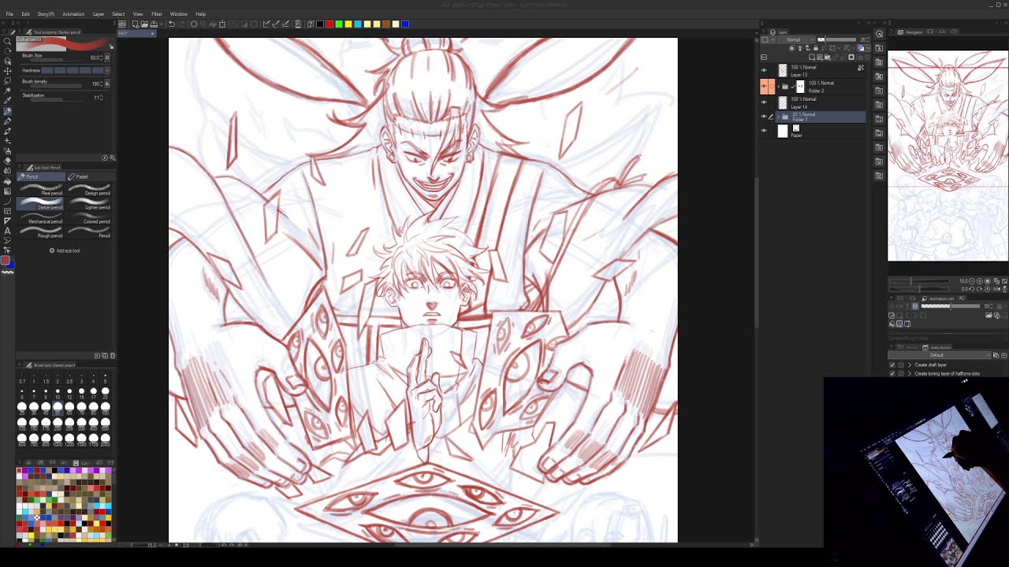Expand Folder 2 in layer list

click(x=779, y=87)
